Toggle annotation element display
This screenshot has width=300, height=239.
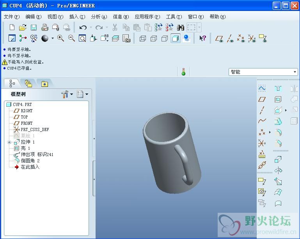click(263, 38)
